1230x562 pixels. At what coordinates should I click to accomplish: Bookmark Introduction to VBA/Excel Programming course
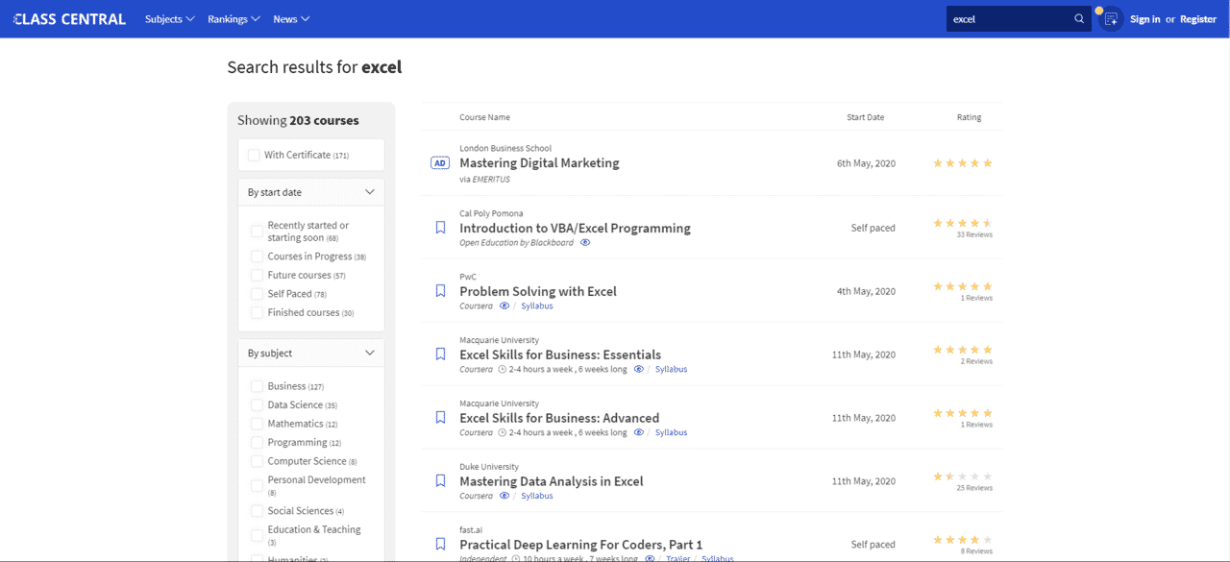[440, 228]
